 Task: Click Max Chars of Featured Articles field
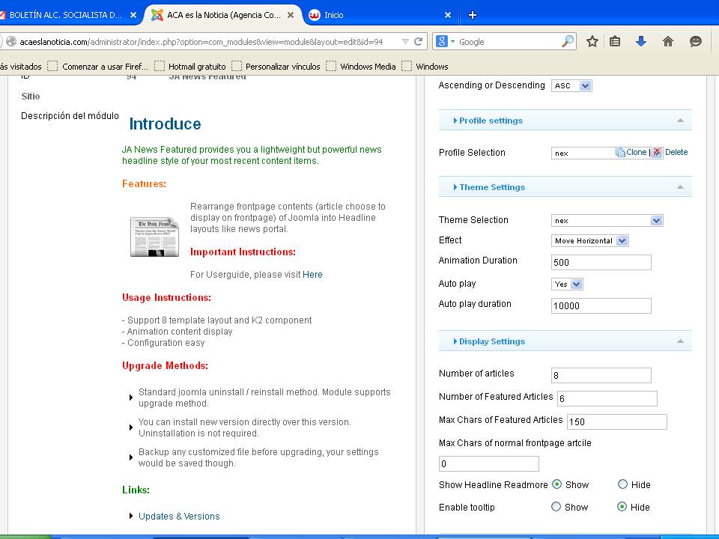(616, 421)
